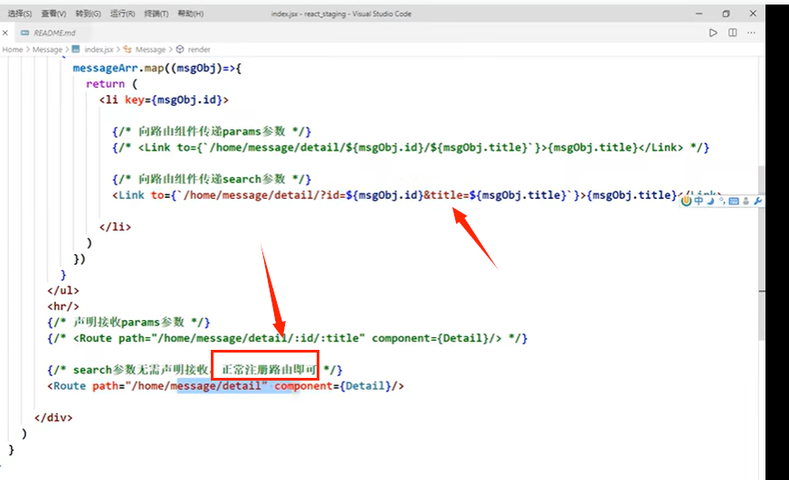Click the editor vertical scrollbar thumb
This screenshot has height=480, width=789.
761,251
